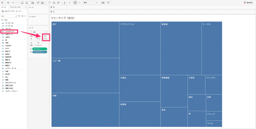Toggle the show mark labels toolbar button

click(x=75, y=3)
